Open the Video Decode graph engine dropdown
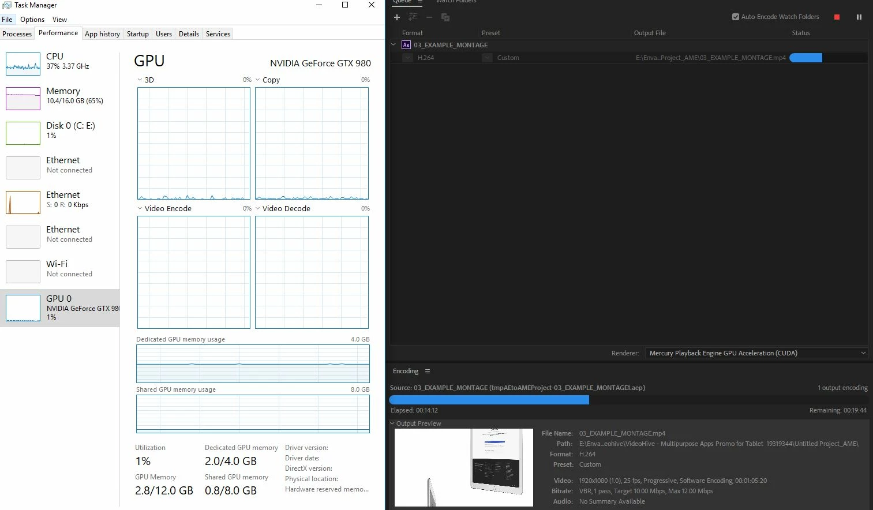 point(258,208)
